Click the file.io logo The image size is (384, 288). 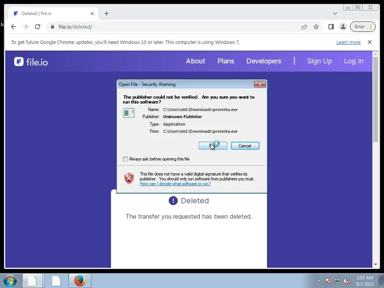tap(31, 62)
